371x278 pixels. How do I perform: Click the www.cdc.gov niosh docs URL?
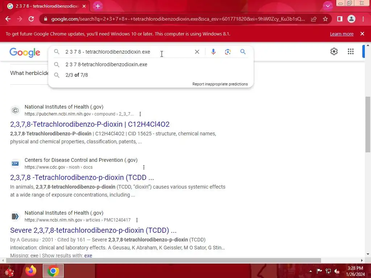58,167
